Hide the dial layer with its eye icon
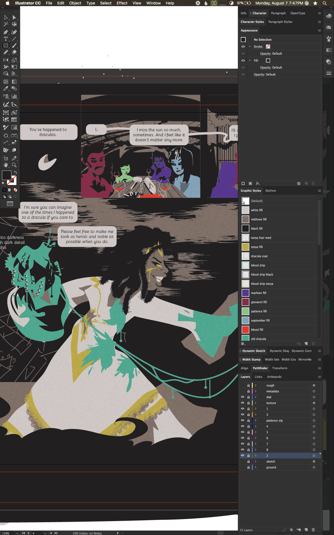 tap(242, 397)
